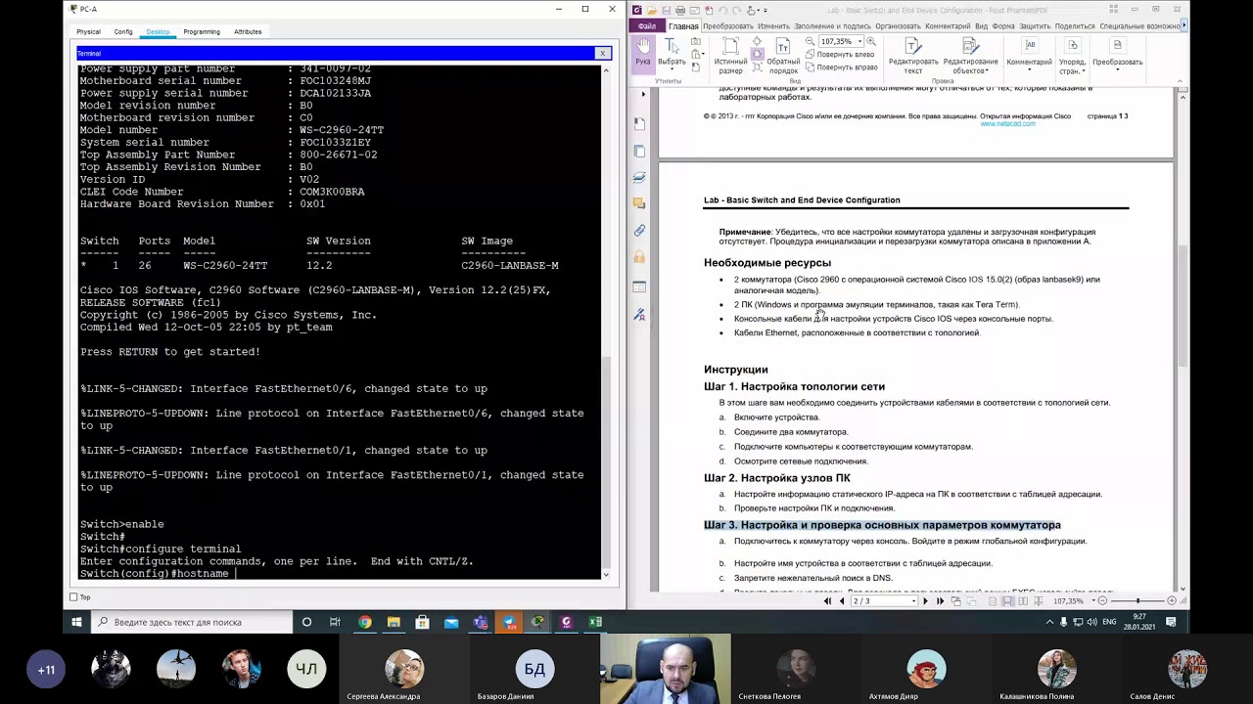Click the Выбрать select tool
The width and height of the screenshot is (1253, 704).
coord(672,52)
